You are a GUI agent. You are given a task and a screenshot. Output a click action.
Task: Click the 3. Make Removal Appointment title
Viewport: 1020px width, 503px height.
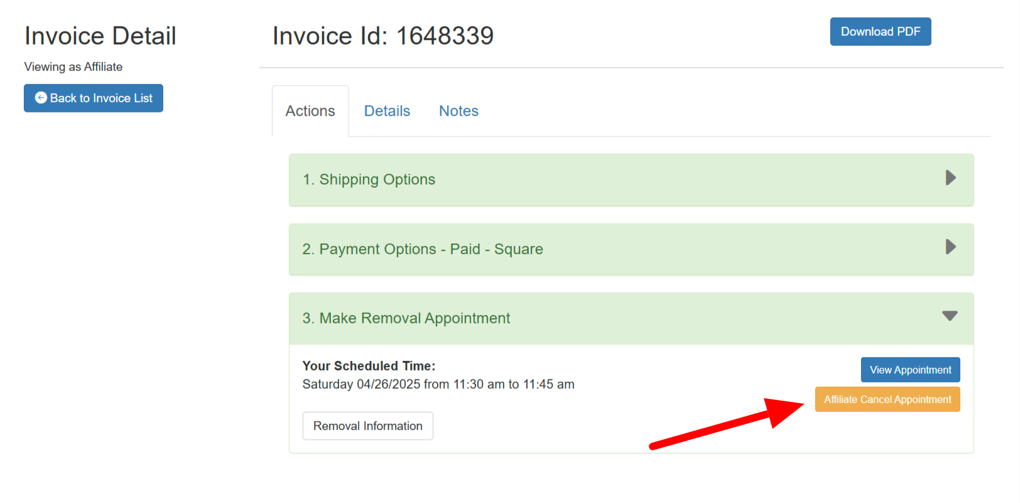406,318
